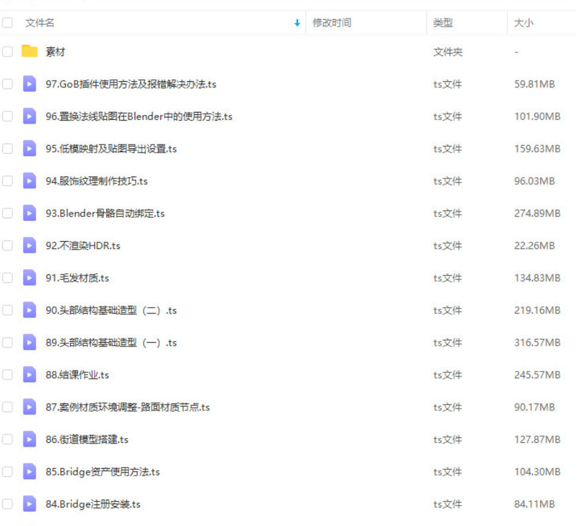The image size is (580, 526).
Task: Open file 96.置换法线贴图在Blender中的使用方法.ts
Action: coord(139,116)
